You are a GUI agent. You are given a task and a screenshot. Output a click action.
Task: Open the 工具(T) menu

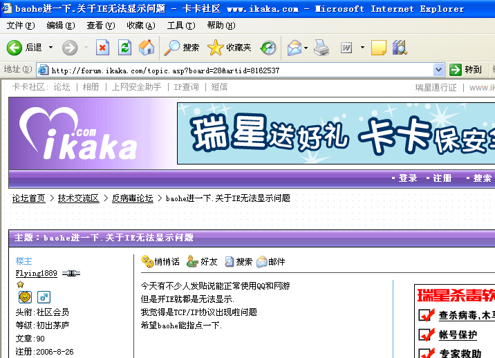(x=181, y=26)
